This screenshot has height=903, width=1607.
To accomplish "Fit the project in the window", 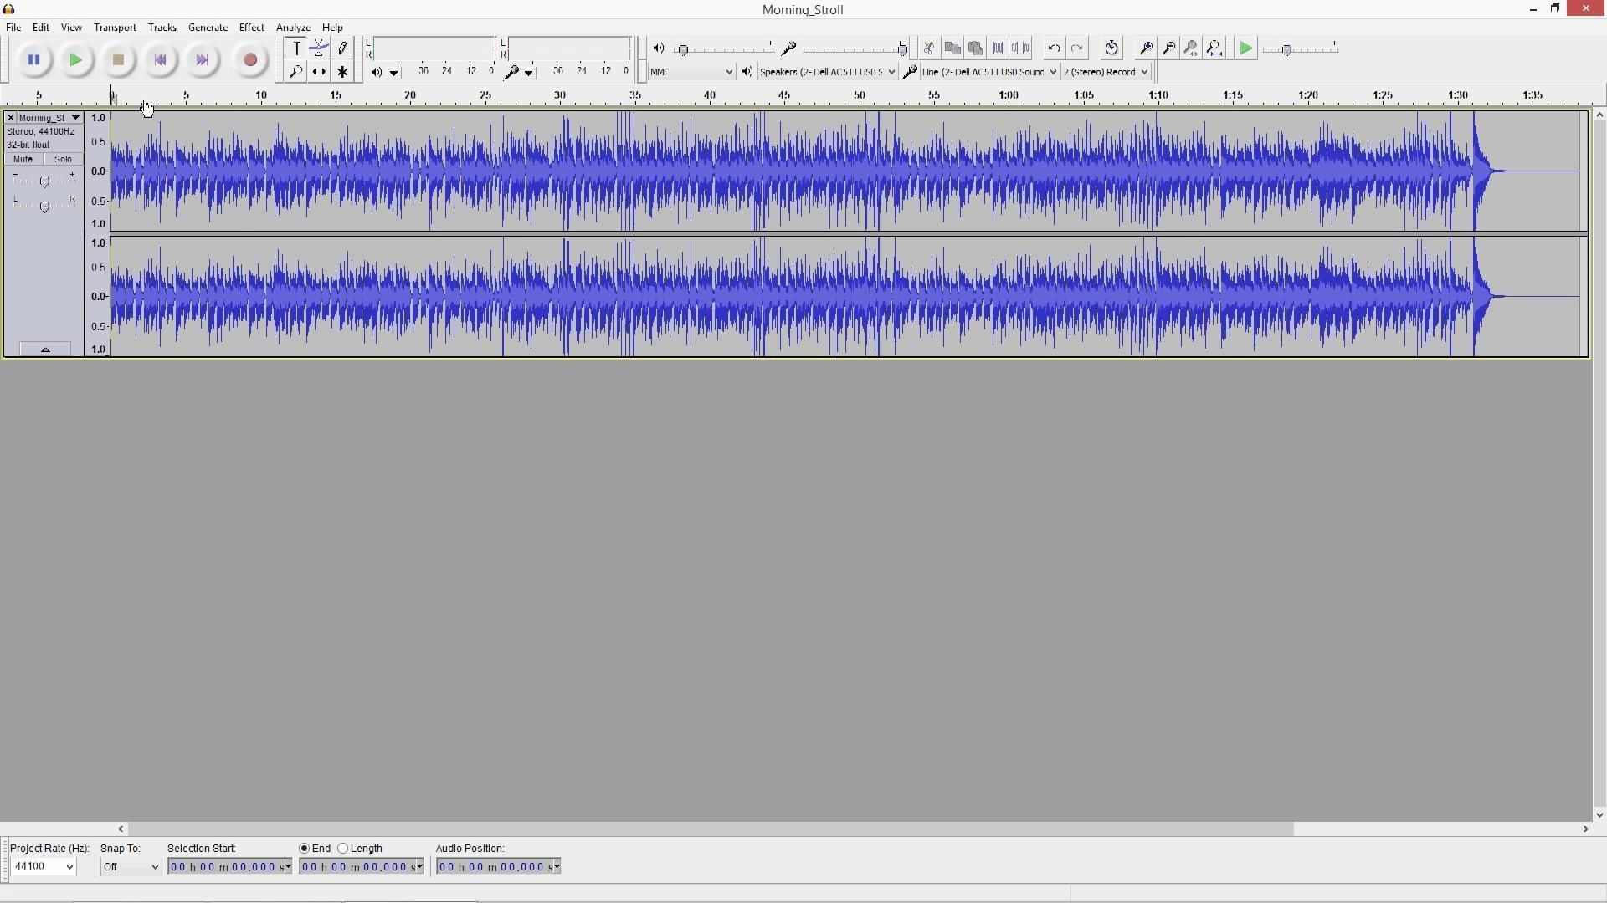I will 1214,48.
